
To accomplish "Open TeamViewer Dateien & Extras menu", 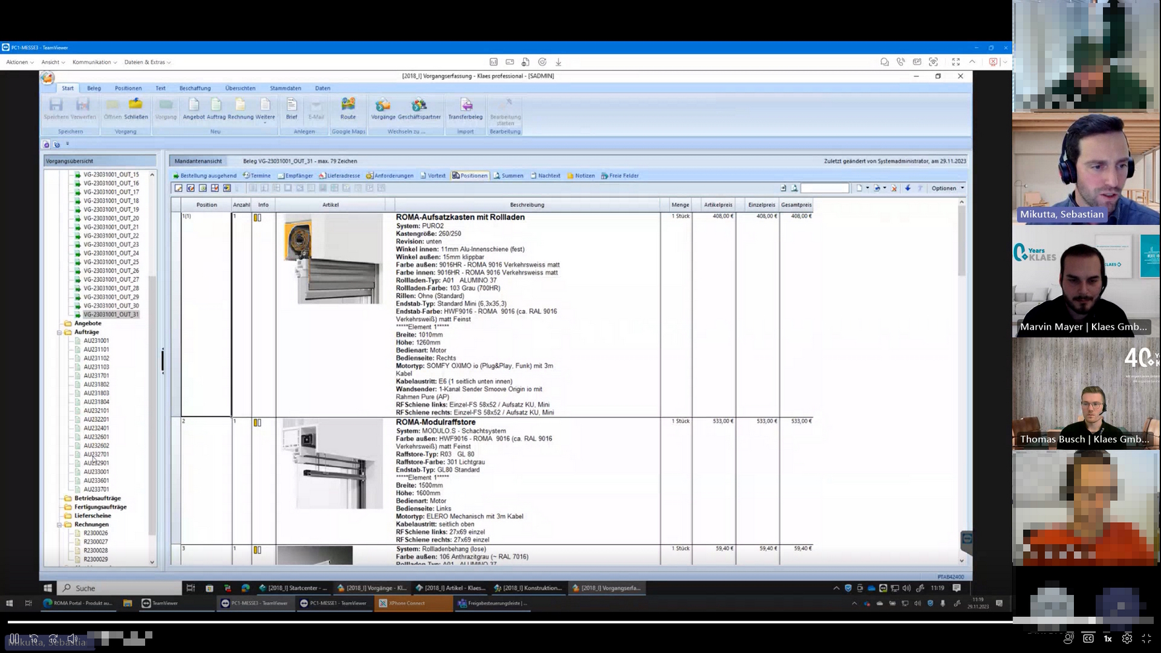I will (147, 63).
